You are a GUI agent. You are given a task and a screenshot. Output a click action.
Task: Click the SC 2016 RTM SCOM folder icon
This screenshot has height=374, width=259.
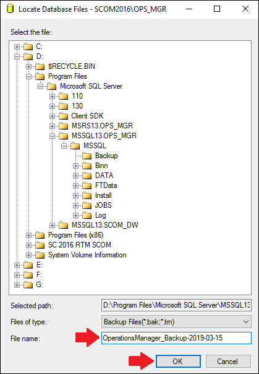point(40,245)
